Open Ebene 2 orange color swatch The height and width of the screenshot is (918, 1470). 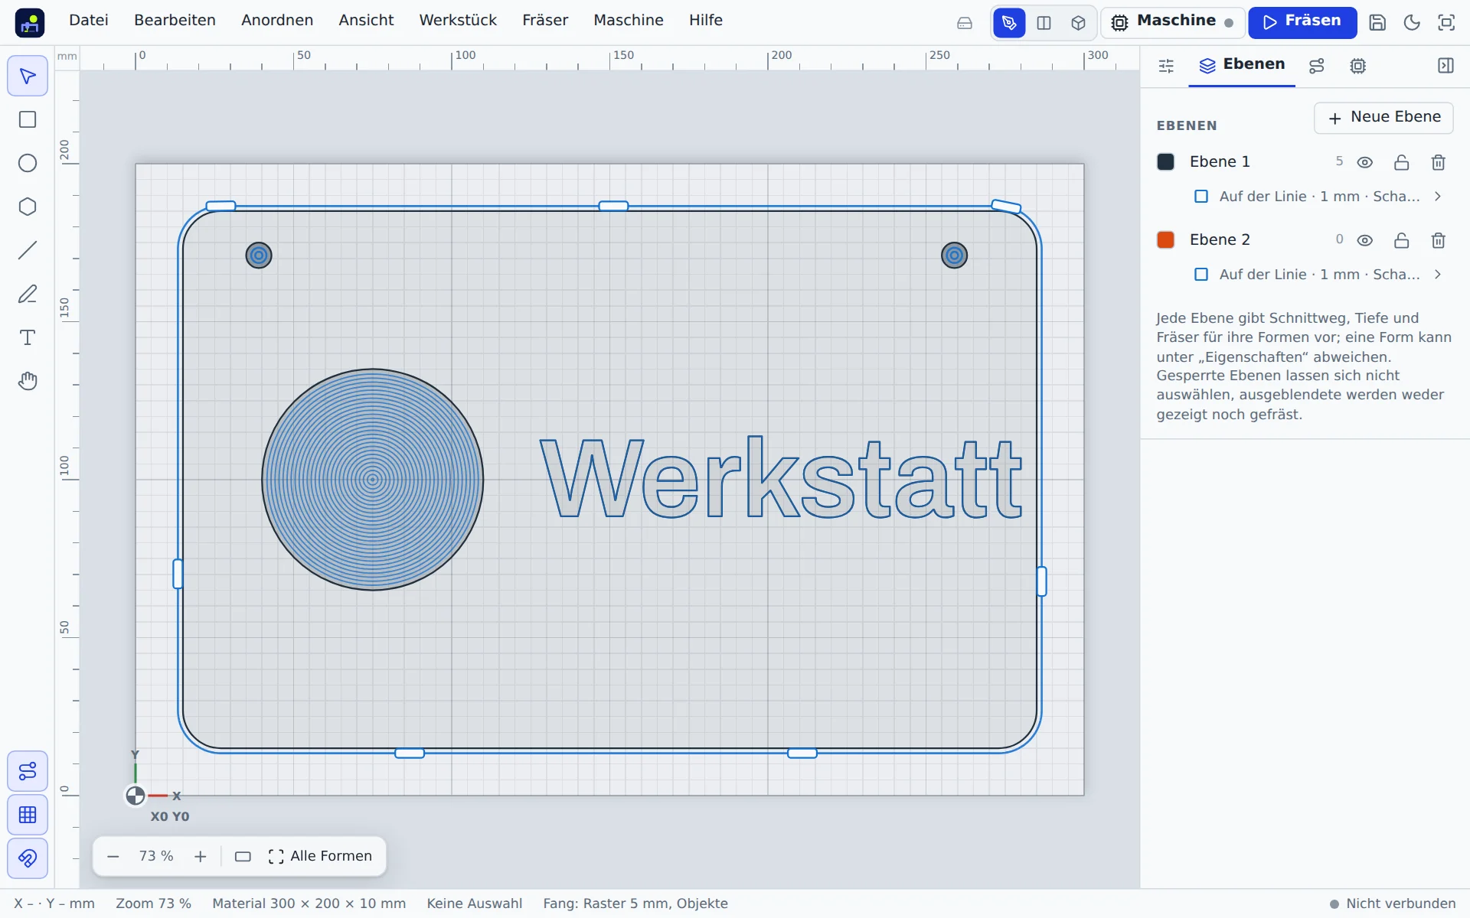pos(1165,239)
